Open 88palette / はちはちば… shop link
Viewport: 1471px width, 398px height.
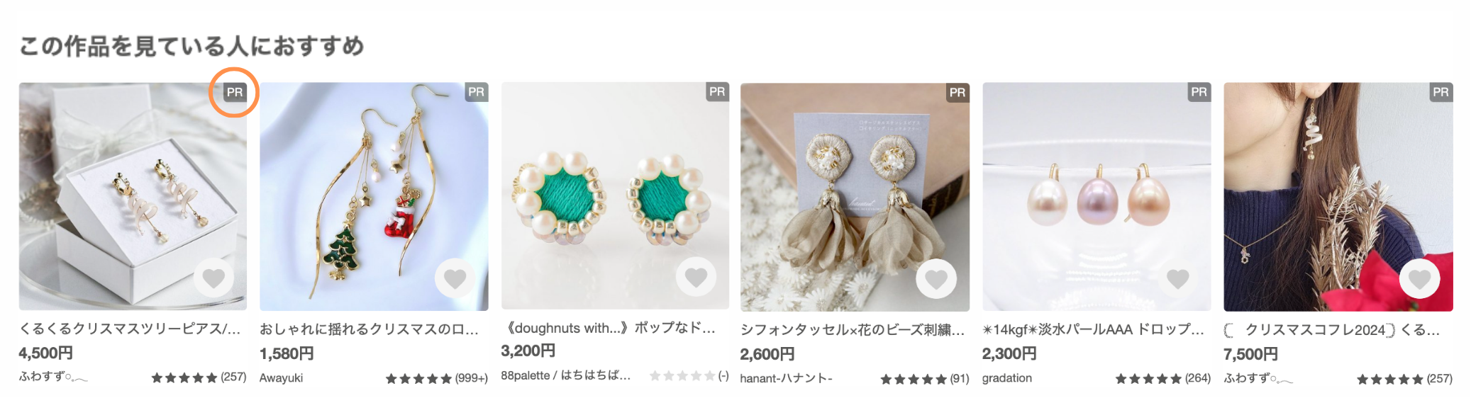click(x=566, y=375)
